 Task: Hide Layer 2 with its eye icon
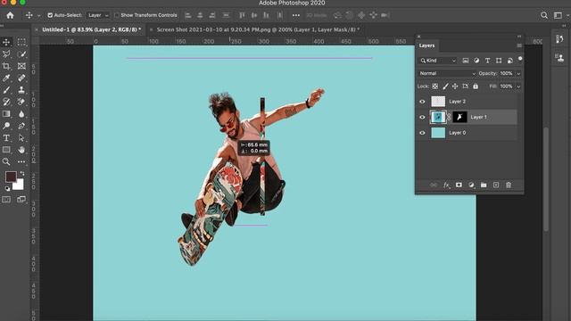point(422,102)
